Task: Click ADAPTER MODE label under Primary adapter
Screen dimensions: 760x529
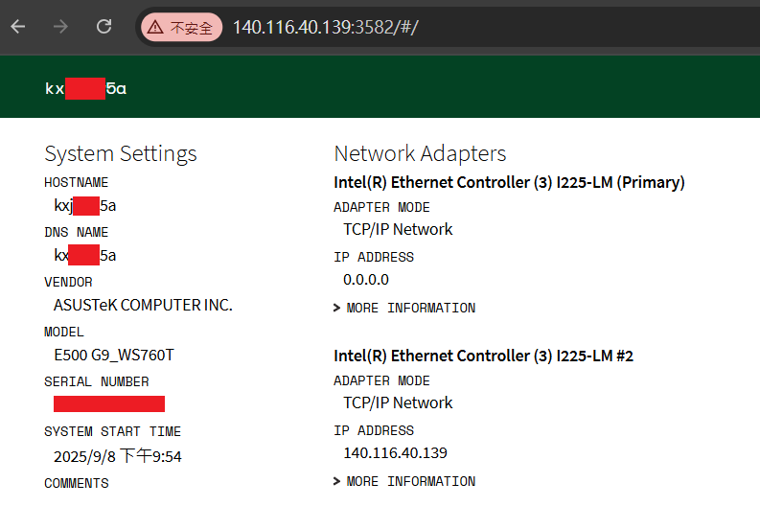Action: 381,208
